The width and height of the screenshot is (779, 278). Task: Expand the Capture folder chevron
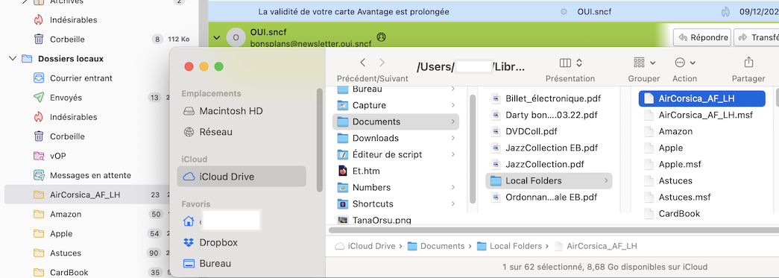(x=453, y=105)
